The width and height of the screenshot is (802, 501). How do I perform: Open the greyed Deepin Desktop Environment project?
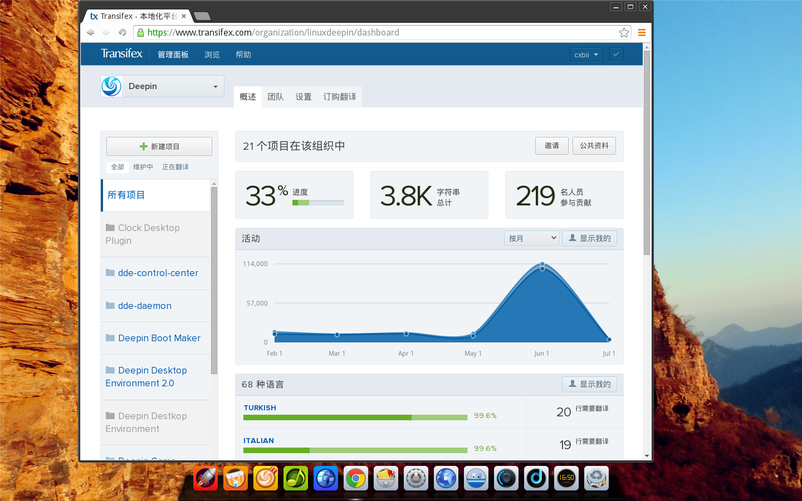(x=155, y=423)
